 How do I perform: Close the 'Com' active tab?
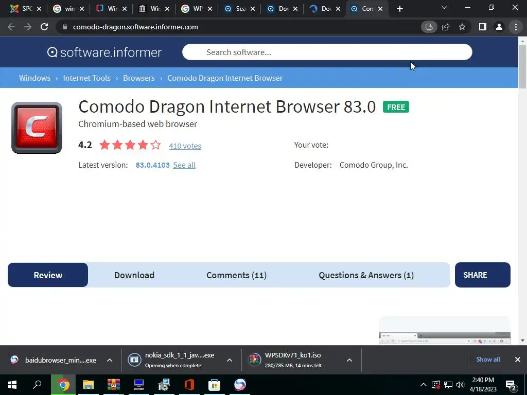click(380, 9)
